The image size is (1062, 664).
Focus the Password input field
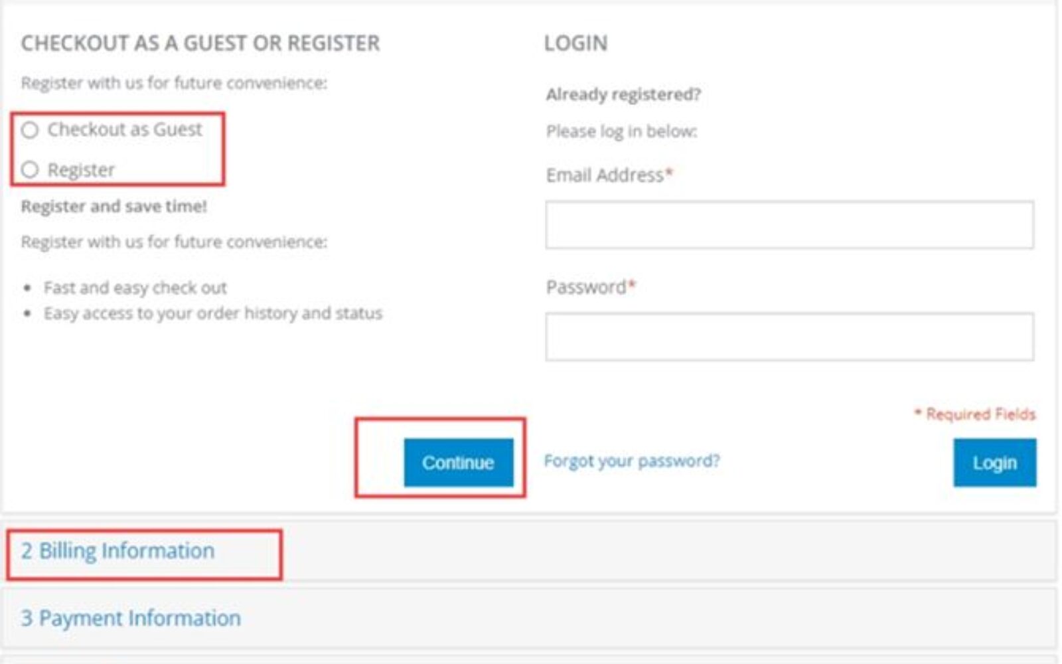click(x=789, y=337)
